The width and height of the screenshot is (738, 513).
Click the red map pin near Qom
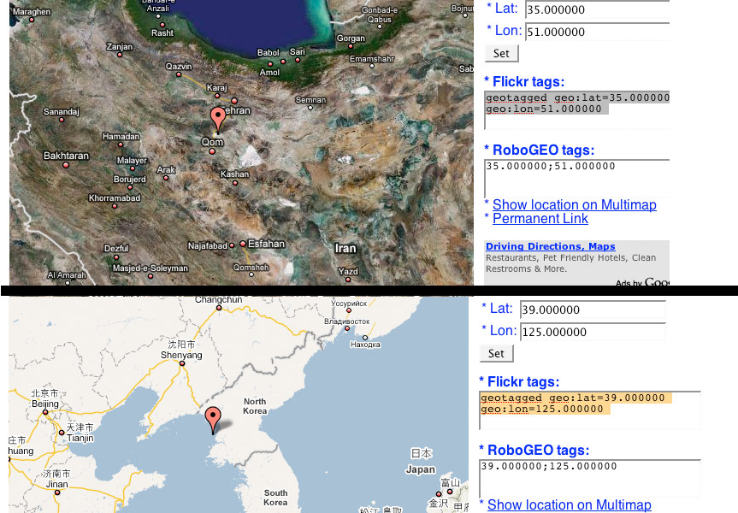point(218,118)
